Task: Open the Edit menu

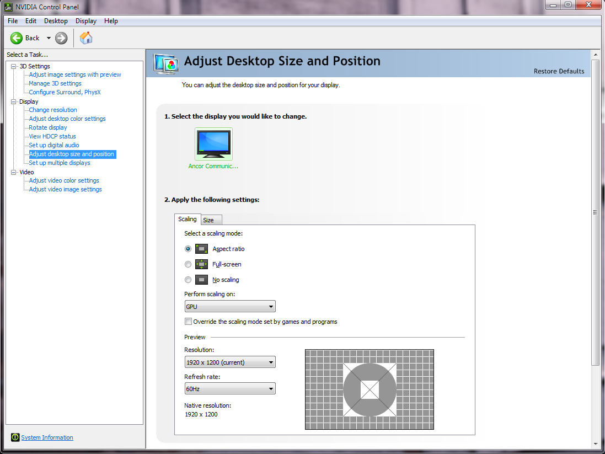Action: [x=31, y=21]
